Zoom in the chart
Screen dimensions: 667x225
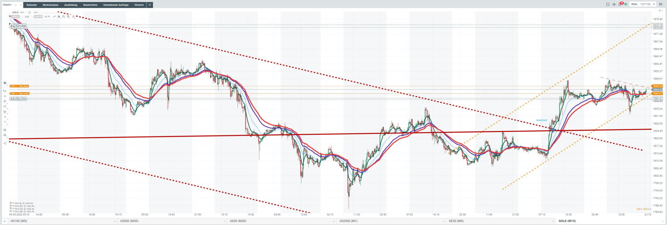68,17
